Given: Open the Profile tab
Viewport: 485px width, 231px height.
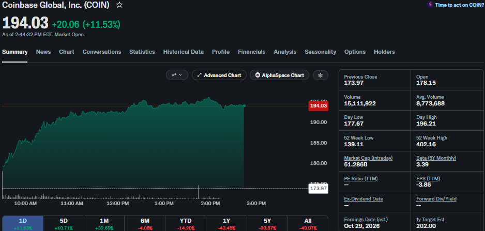Looking at the screenshot, I should click(x=221, y=52).
